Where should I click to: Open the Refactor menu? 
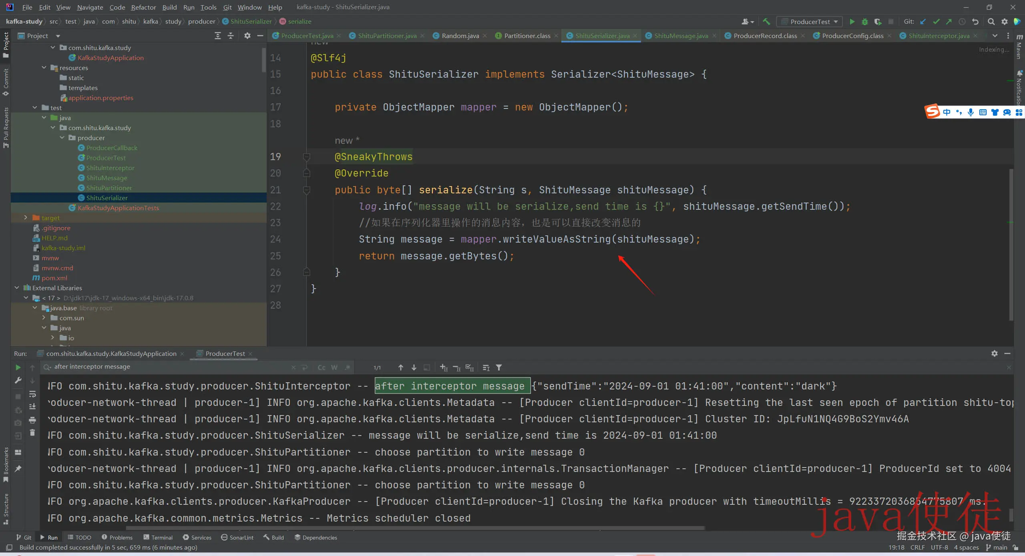(143, 7)
